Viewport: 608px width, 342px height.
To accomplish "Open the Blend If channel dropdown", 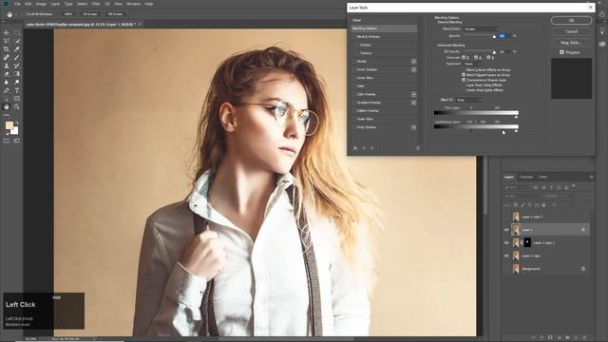I will pyautogui.click(x=468, y=100).
